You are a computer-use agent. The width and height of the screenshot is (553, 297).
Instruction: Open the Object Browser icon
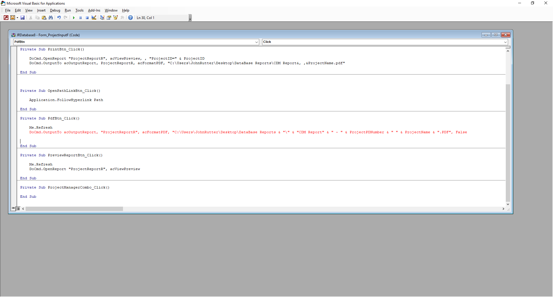click(115, 18)
